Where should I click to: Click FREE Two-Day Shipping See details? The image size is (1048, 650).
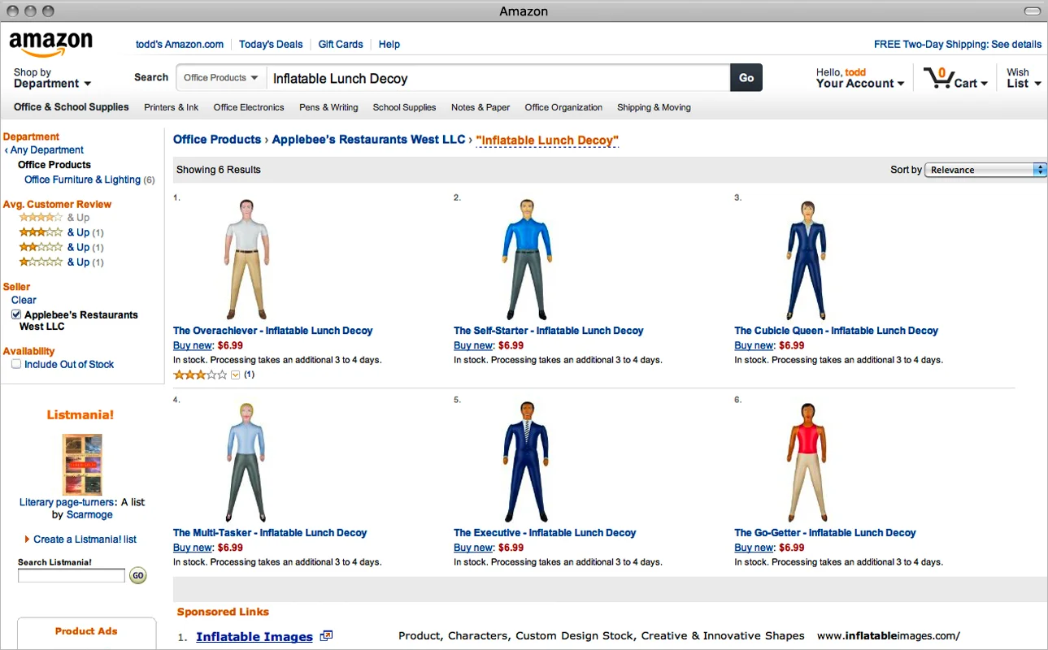point(958,45)
